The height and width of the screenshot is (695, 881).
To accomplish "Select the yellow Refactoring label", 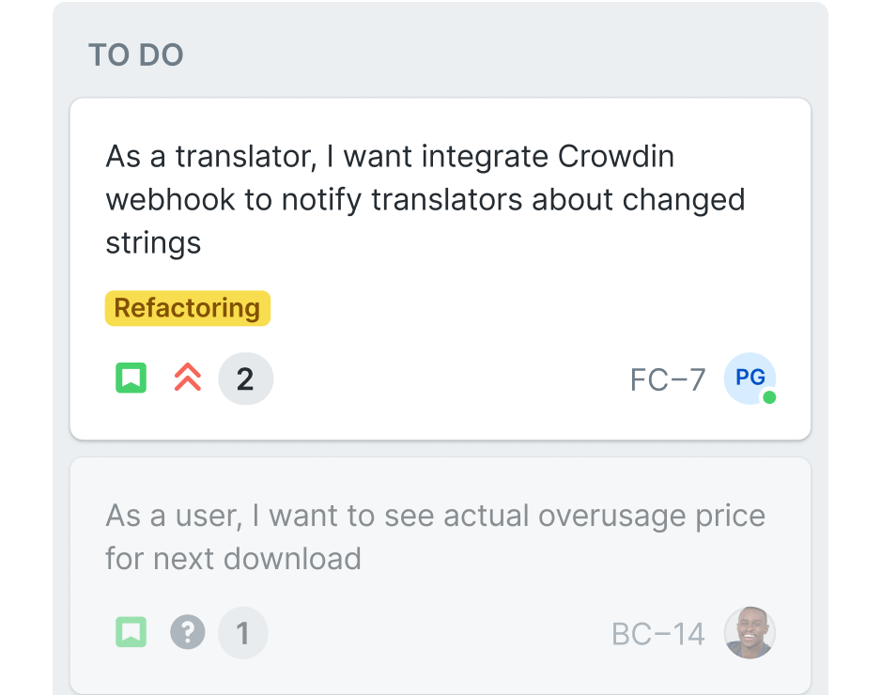I will point(187,307).
